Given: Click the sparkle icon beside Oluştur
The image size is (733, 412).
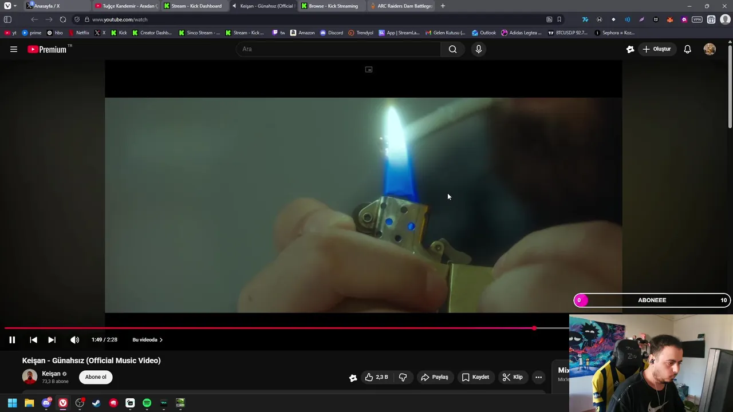Looking at the screenshot, I should (x=630, y=49).
